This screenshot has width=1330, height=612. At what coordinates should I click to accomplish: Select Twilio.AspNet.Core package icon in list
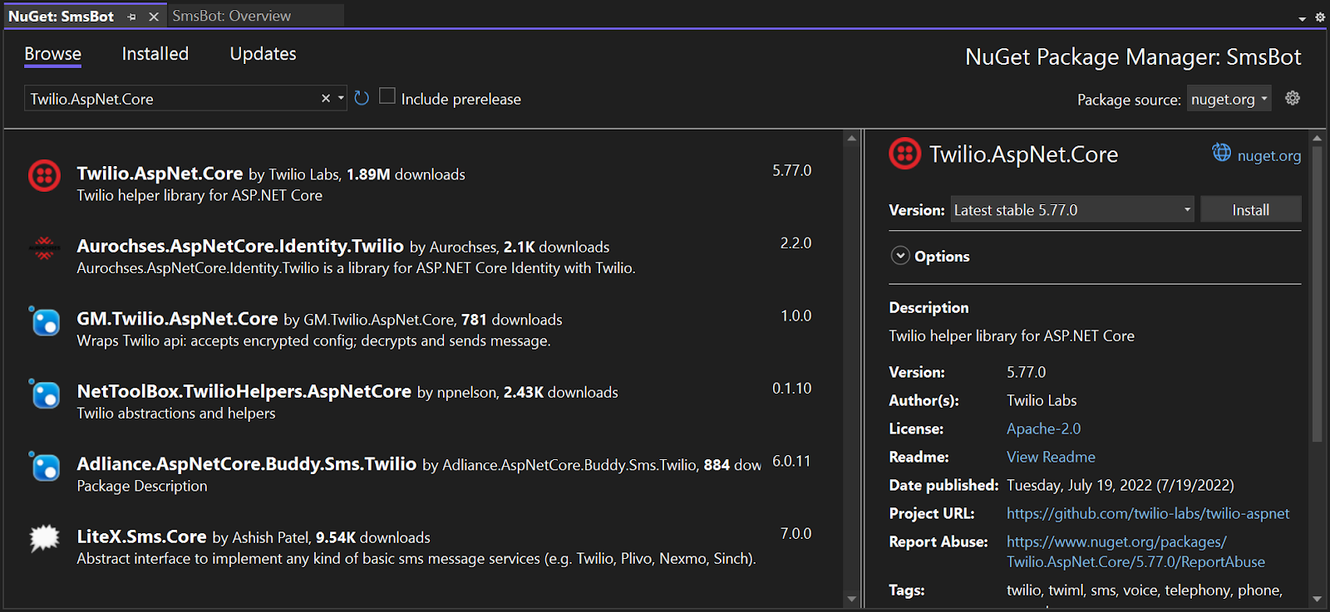(45, 176)
